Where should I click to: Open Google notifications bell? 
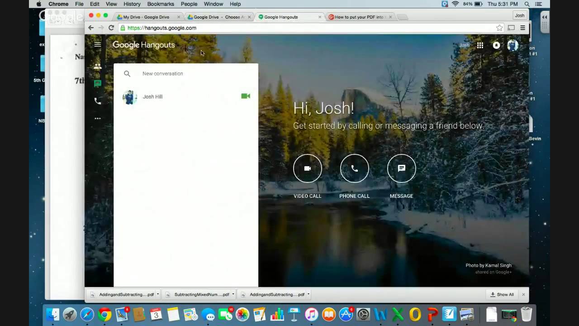click(496, 45)
